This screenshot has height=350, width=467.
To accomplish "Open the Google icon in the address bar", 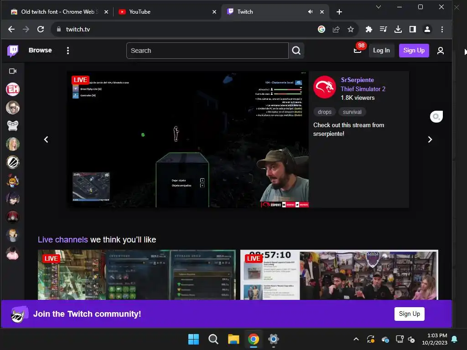I will pos(322,29).
